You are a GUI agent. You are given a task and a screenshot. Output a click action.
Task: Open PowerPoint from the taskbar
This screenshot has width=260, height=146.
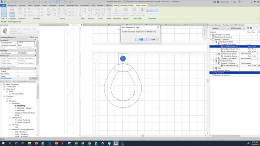(56, 143)
